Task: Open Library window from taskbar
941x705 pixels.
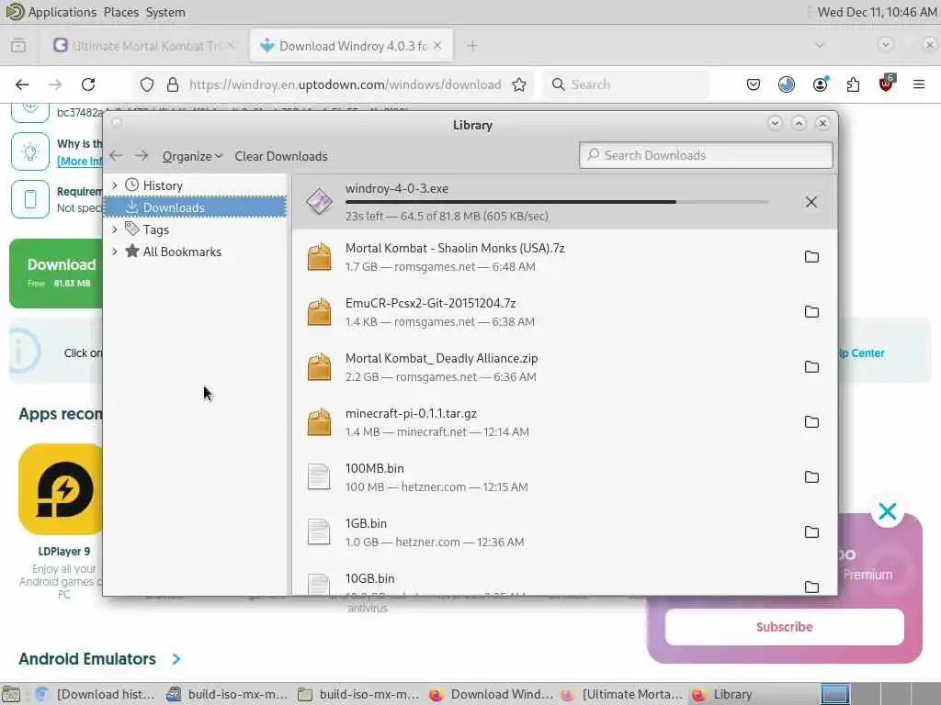Action: (x=723, y=694)
